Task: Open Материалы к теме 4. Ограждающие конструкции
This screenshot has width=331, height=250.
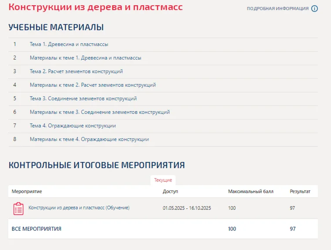Action: point(89,139)
